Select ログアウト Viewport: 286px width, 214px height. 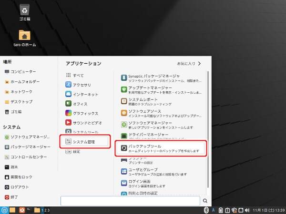tap(17, 187)
